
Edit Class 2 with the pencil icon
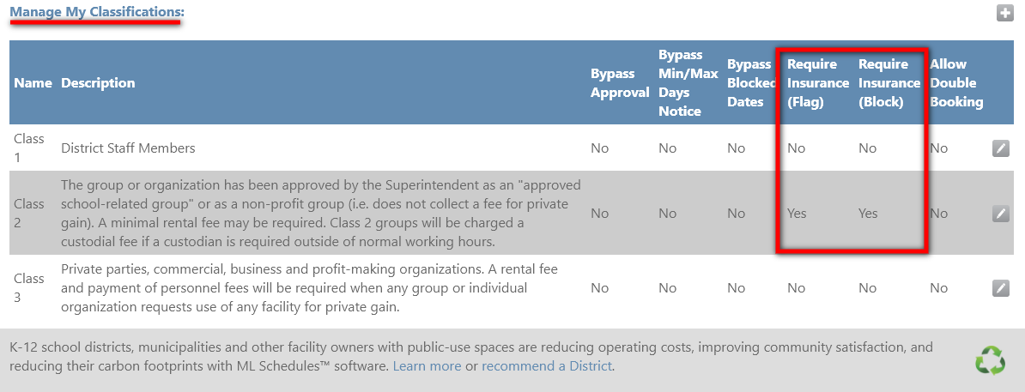tap(1001, 213)
